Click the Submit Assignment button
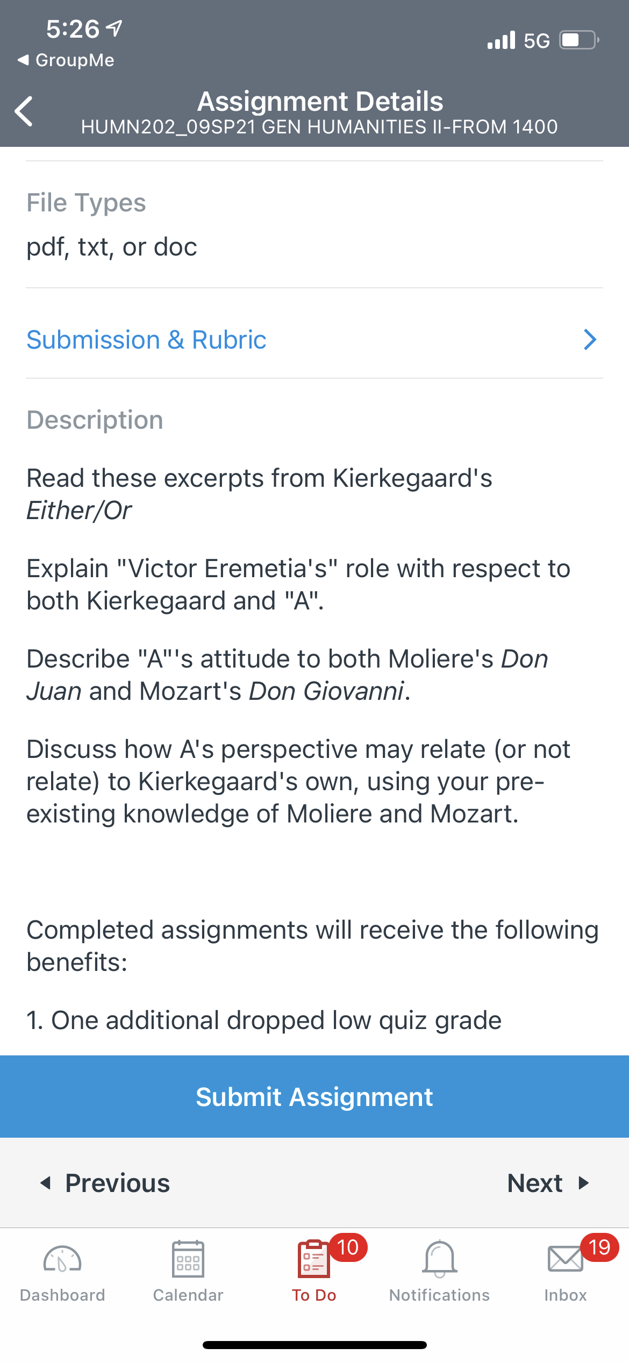629x1362 pixels. [314, 1096]
